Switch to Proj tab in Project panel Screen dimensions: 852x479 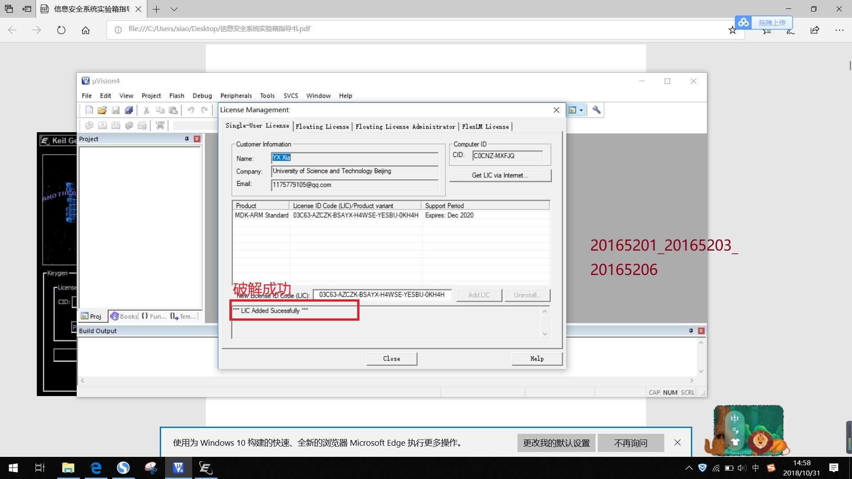pos(91,316)
